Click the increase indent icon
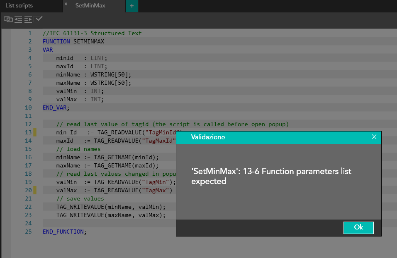Screen dimensions: 397x258 tap(28, 19)
